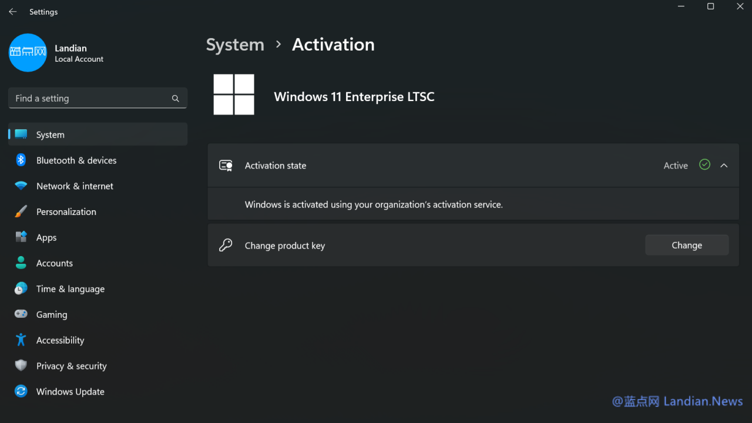Click the back arrow in title bar

(x=13, y=12)
